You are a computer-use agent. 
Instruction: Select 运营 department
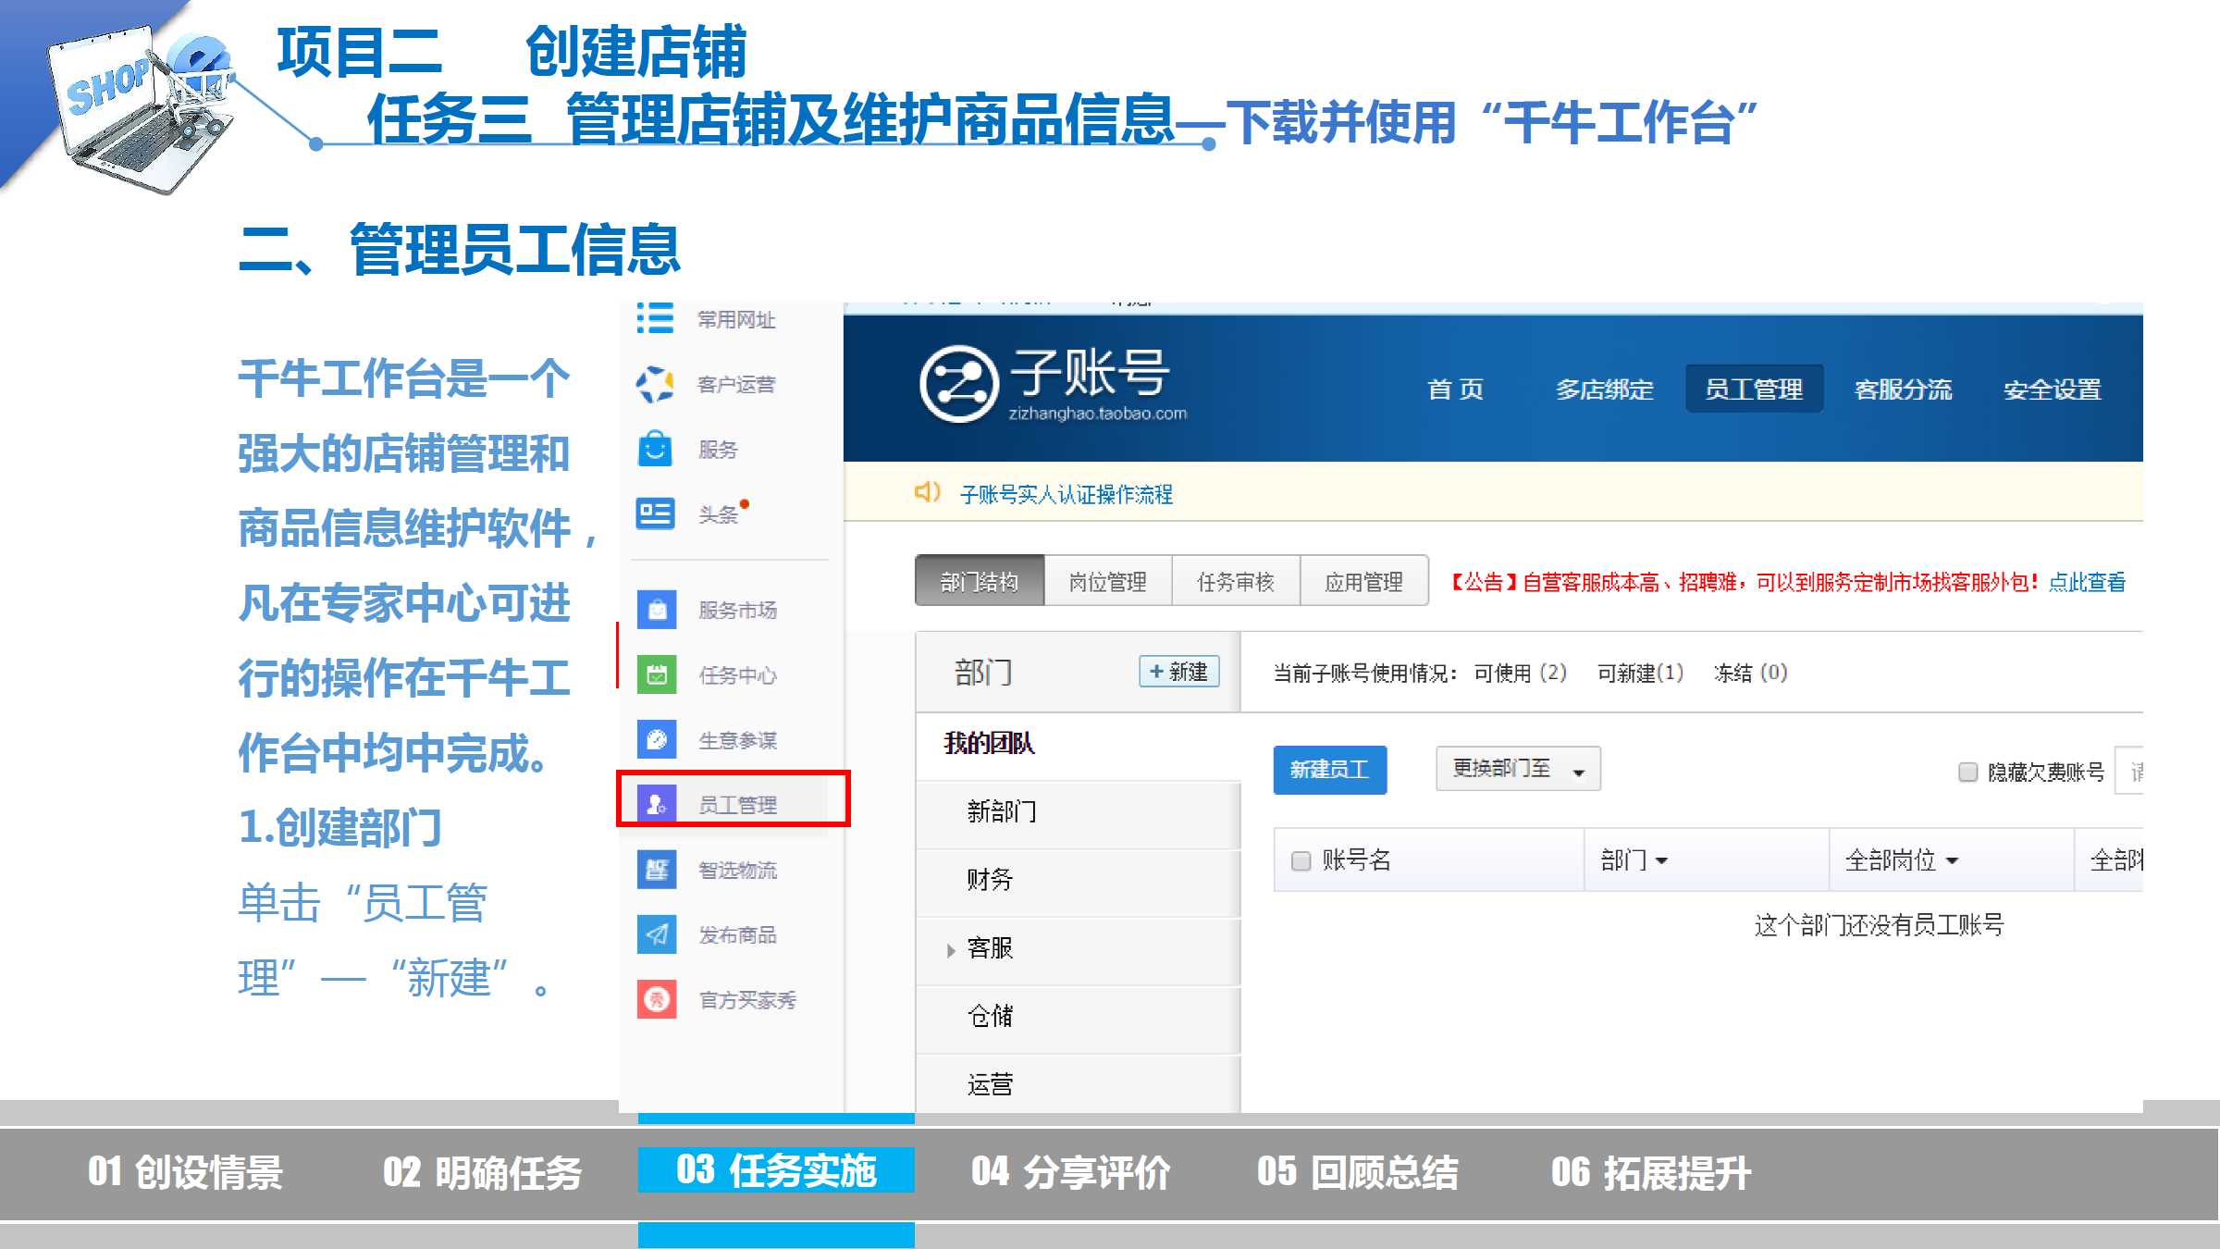1078,1083
